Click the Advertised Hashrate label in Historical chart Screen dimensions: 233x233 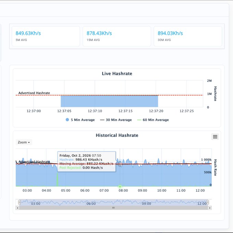pyautogui.click(x=34, y=161)
